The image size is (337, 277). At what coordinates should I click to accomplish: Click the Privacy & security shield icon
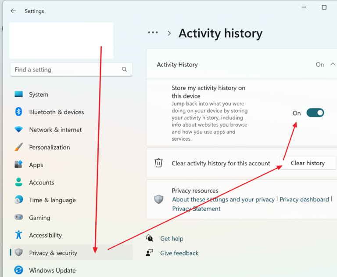18,252
